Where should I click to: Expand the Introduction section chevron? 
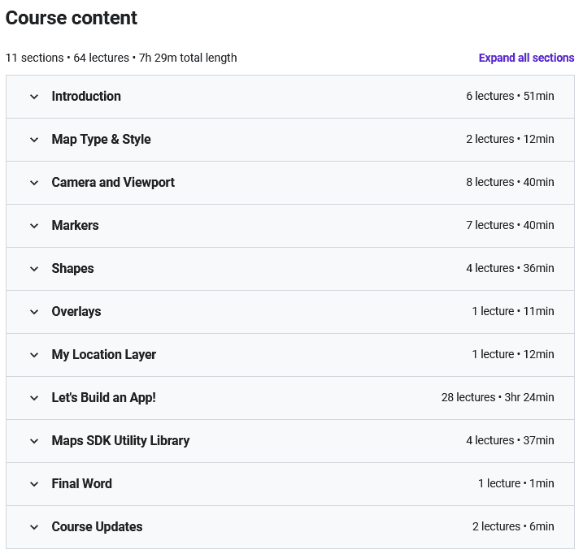point(34,97)
